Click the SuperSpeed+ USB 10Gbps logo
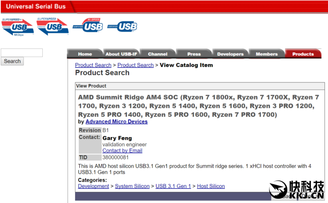Screen dimensions: 328x203 [x=17, y=26]
